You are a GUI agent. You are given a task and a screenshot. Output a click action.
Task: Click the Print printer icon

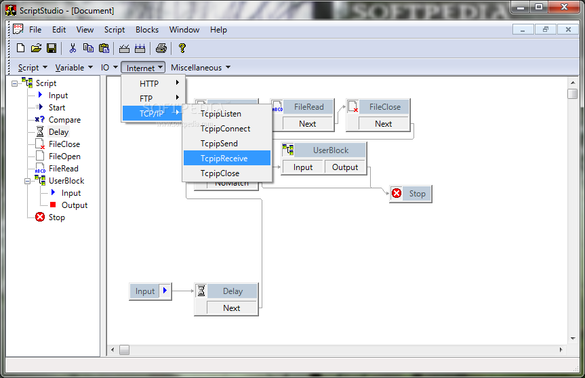161,47
